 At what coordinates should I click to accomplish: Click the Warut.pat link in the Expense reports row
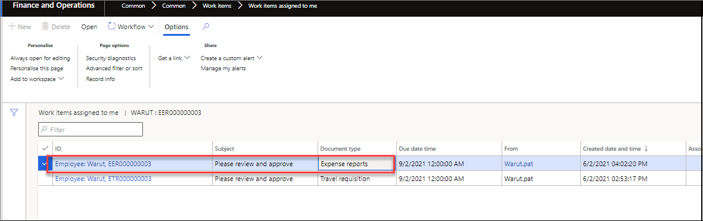(519, 164)
